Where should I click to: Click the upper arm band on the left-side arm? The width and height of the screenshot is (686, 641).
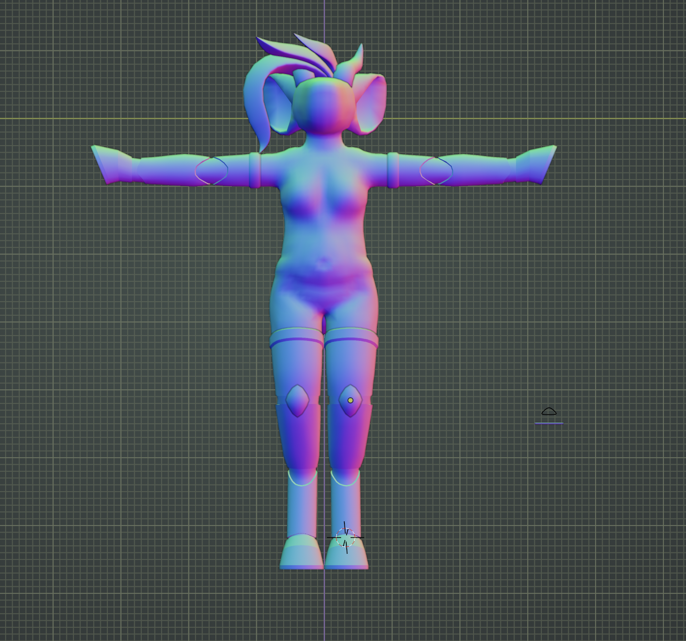pyautogui.click(x=255, y=170)
